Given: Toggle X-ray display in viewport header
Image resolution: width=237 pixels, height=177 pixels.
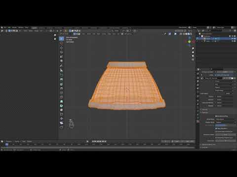Looking at the screenshot, I should 181,34.
